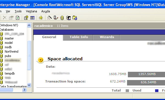The width and height of the screenshot is (165, 100).
Task: Toggle the Show/Hide Console Tree icon
Action: (32, 18)
